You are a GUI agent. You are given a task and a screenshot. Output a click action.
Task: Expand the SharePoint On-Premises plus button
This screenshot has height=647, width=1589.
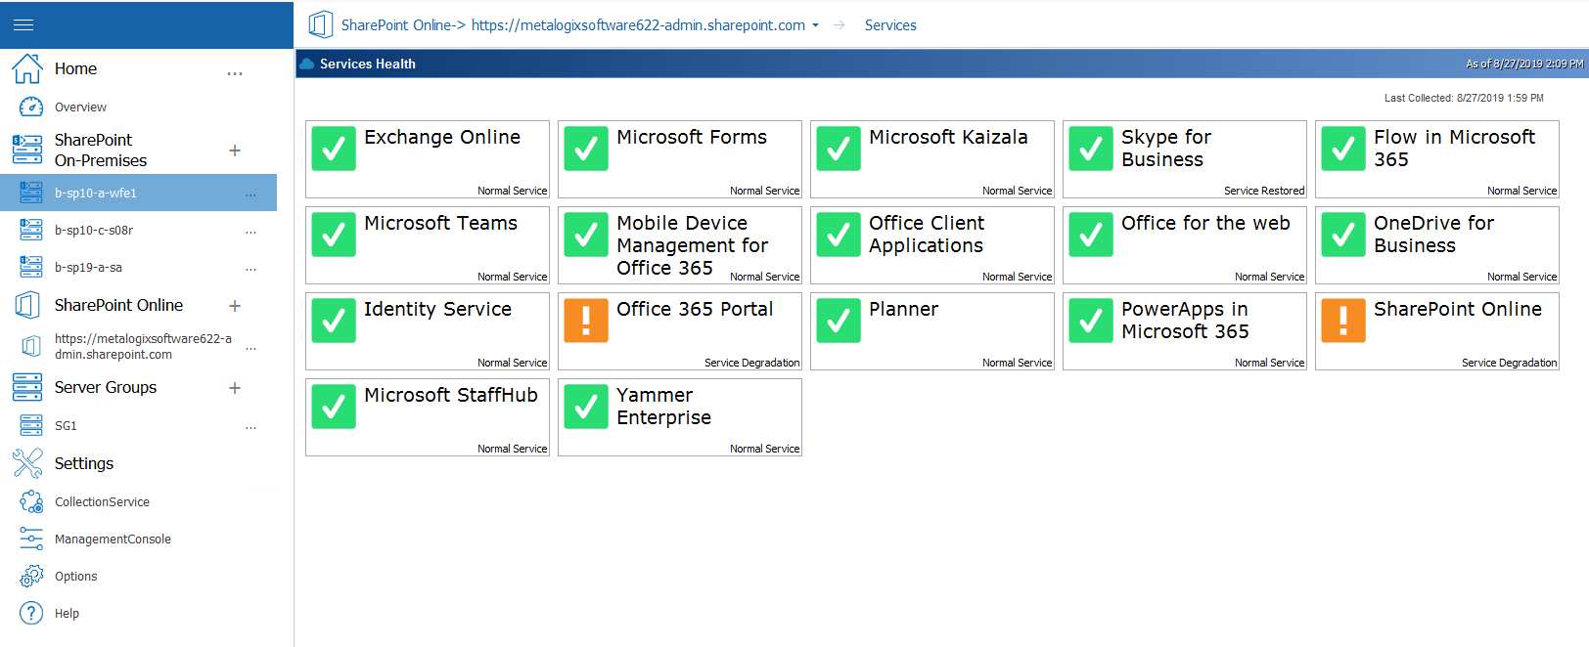235,151
